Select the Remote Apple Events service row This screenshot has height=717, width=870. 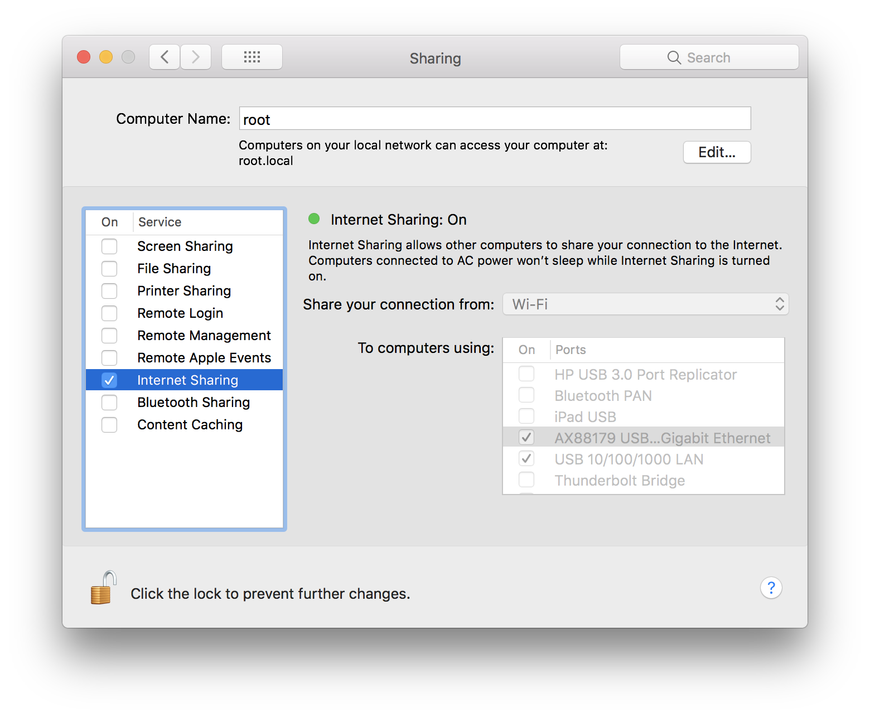(185, 358)
